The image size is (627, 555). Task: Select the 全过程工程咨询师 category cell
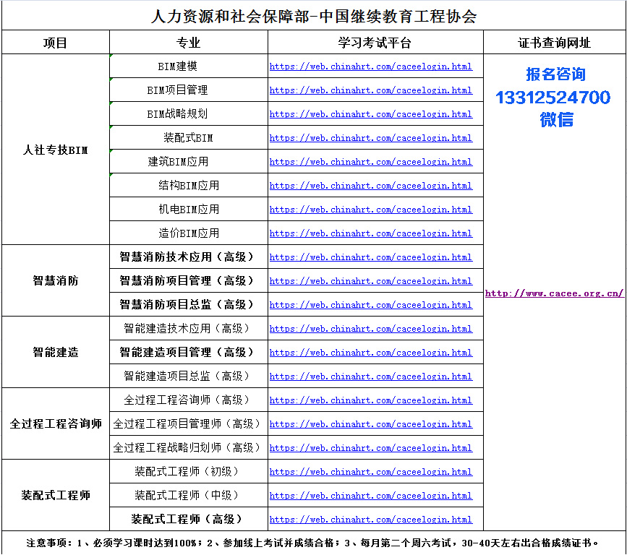(56, 423)
